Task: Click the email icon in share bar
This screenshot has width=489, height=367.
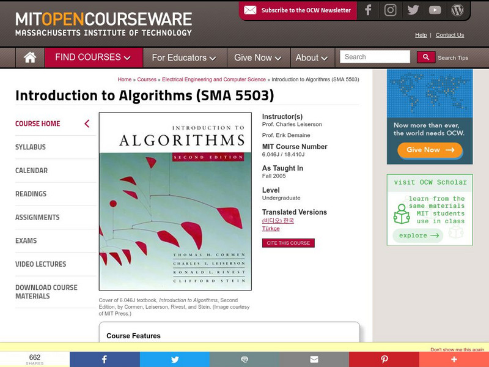Action: pyautogui.click(x=314, y=359)
